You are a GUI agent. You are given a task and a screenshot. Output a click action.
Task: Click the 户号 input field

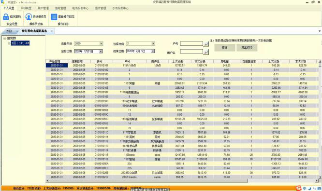(191, 43)
